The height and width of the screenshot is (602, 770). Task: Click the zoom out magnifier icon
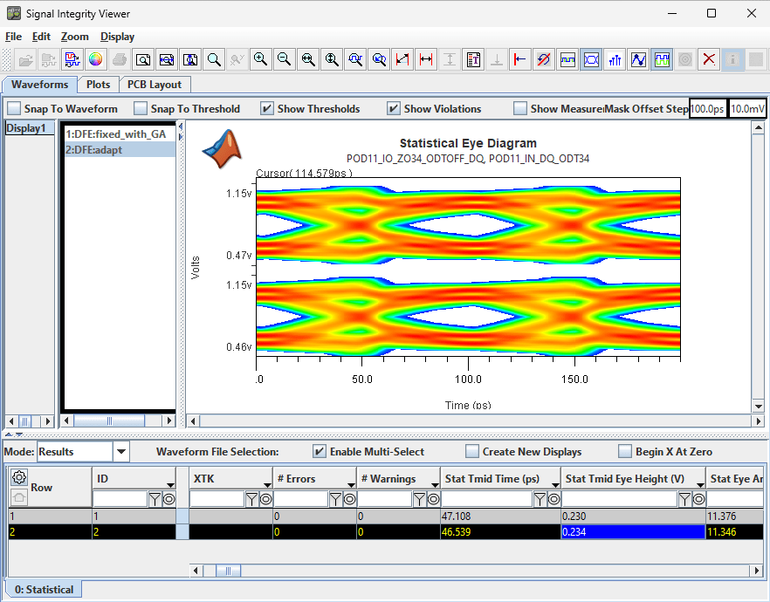(x=284, y=59)
